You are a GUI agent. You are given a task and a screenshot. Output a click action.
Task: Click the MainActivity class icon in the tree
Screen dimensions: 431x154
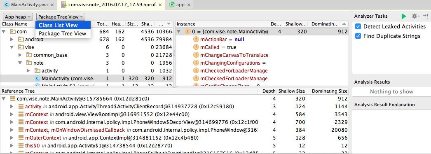(37, 79)
